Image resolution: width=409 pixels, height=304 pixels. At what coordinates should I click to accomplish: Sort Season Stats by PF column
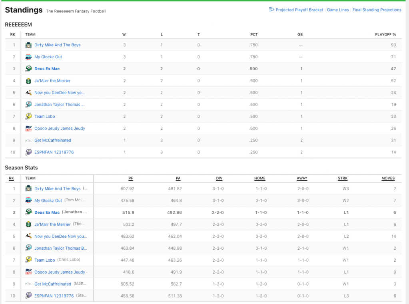[x=131, y=179]
